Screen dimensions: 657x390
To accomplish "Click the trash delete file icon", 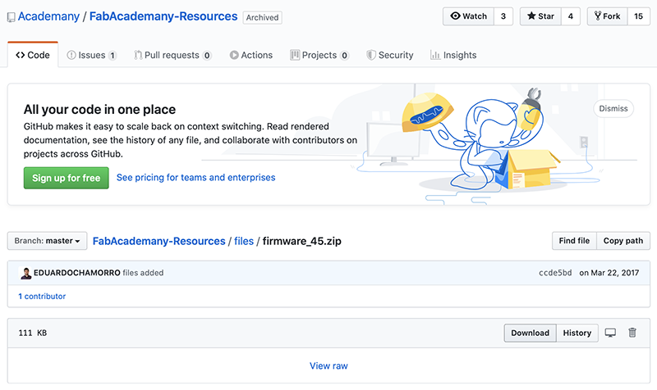I will tap(632, 333).
